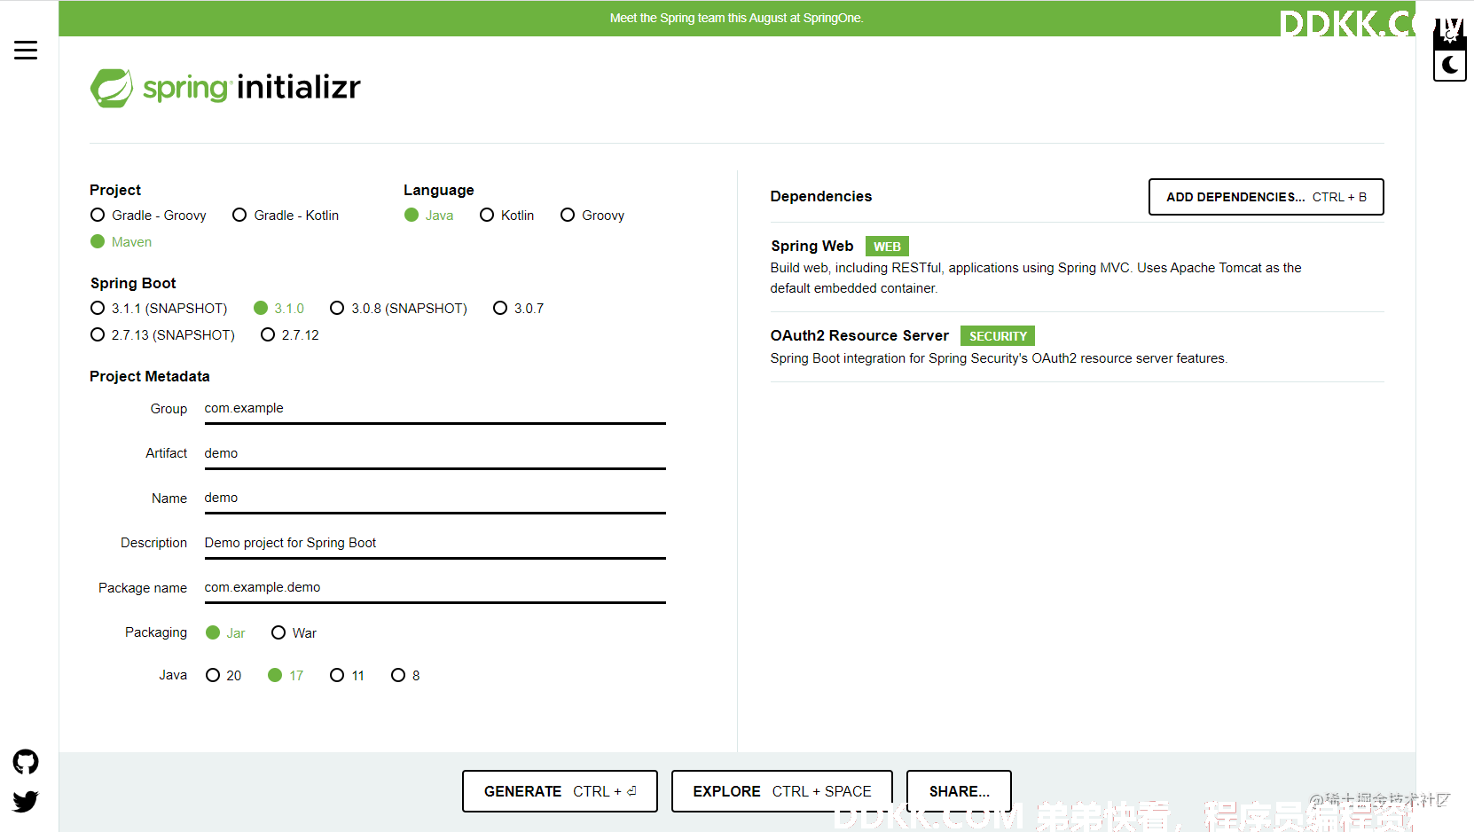The height and width of the screenshot is (832, 1474).
Task: Edit the Artifact field
Action: coord(435,454)
